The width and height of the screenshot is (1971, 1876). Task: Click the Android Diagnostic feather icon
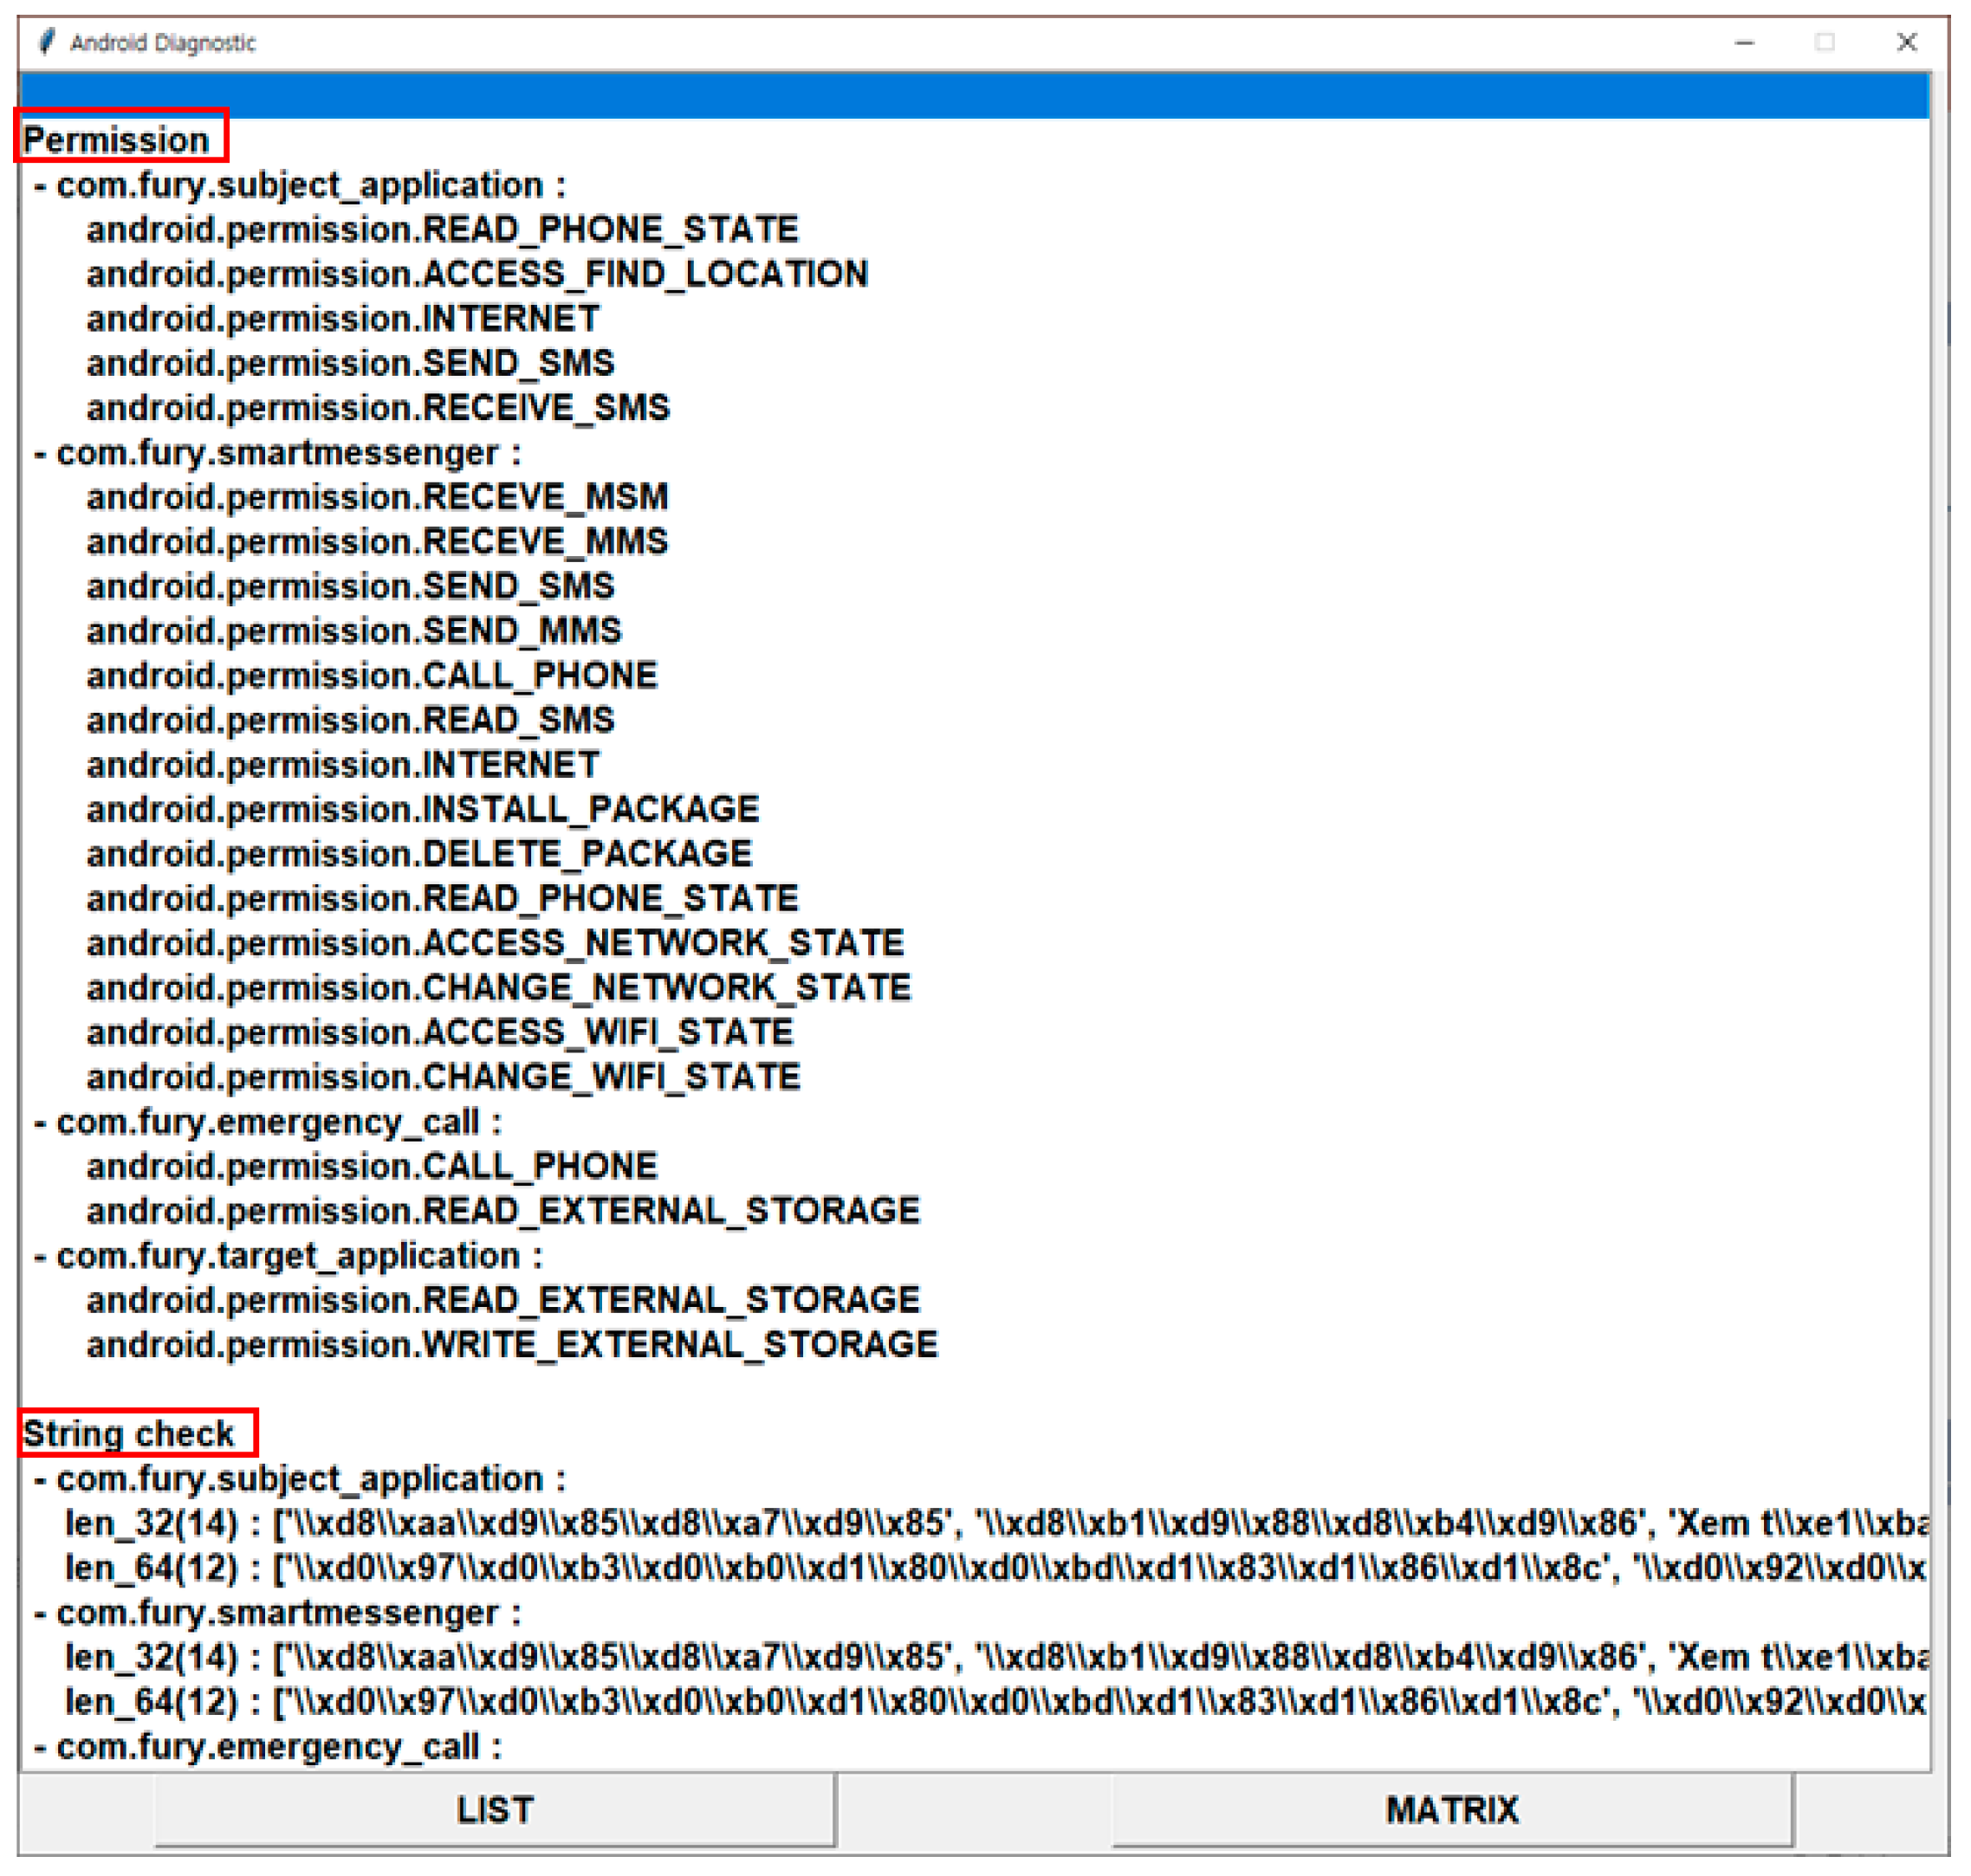pos(47,42)
